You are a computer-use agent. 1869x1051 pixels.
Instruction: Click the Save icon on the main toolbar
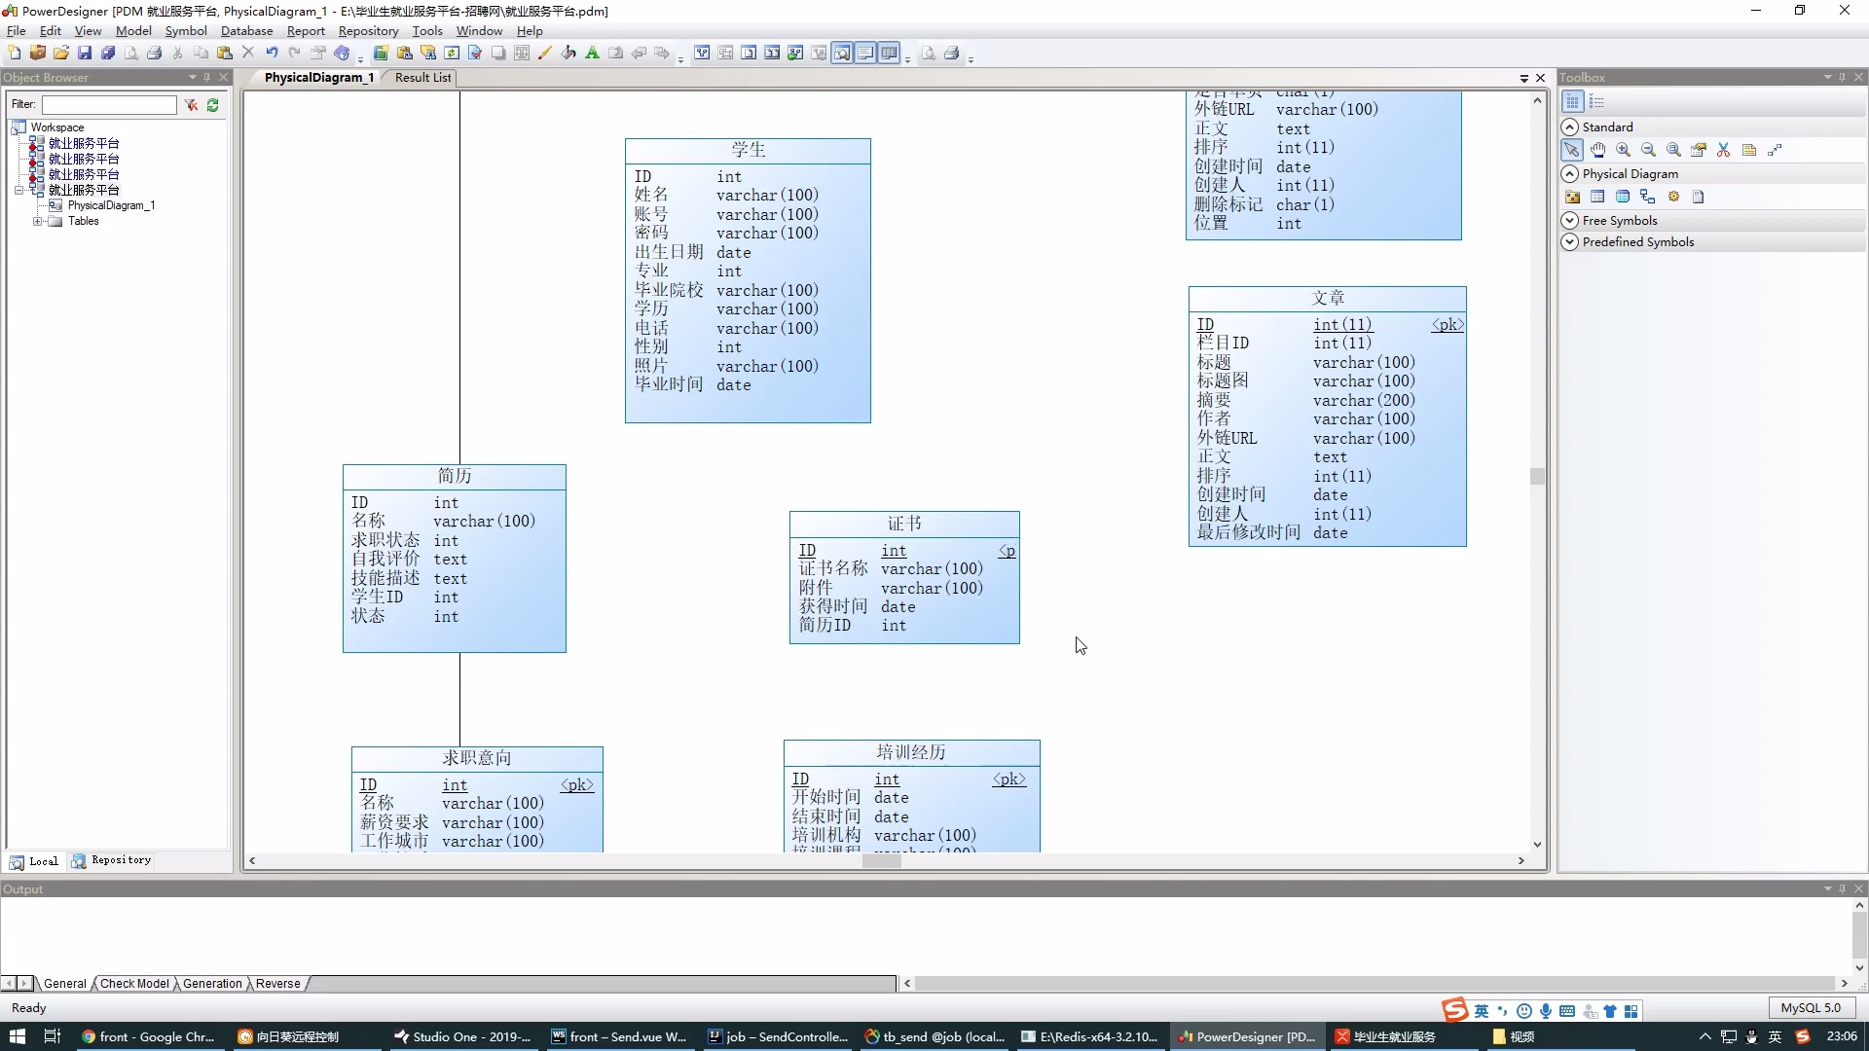[x=84, y=53]
